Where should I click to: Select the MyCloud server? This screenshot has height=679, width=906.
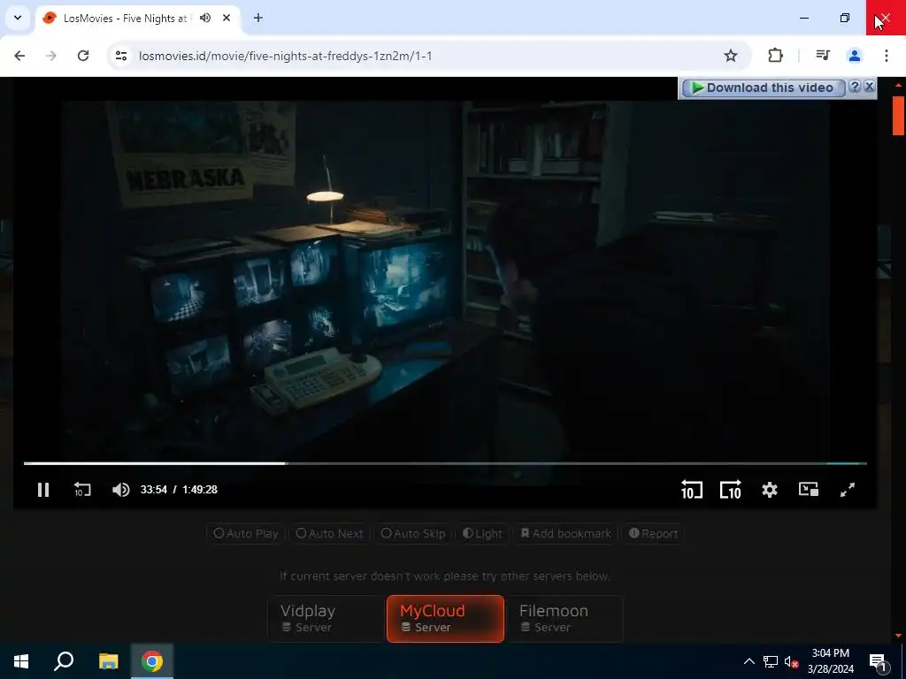(x=445, y=618)
